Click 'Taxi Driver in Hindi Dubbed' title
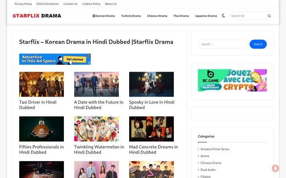 click(38, 105)
